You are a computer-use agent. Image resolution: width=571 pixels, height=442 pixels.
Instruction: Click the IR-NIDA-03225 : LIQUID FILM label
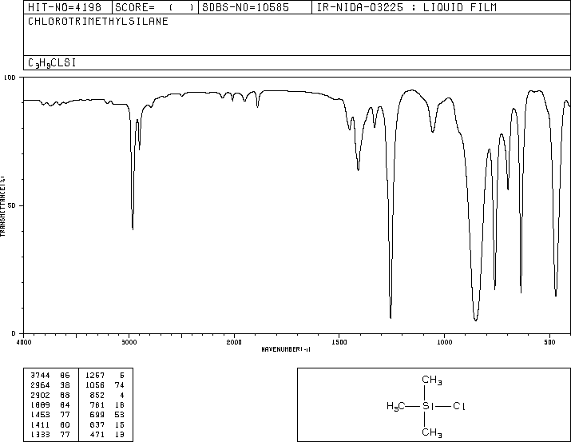pyautogui.click(x=406, y=7)
